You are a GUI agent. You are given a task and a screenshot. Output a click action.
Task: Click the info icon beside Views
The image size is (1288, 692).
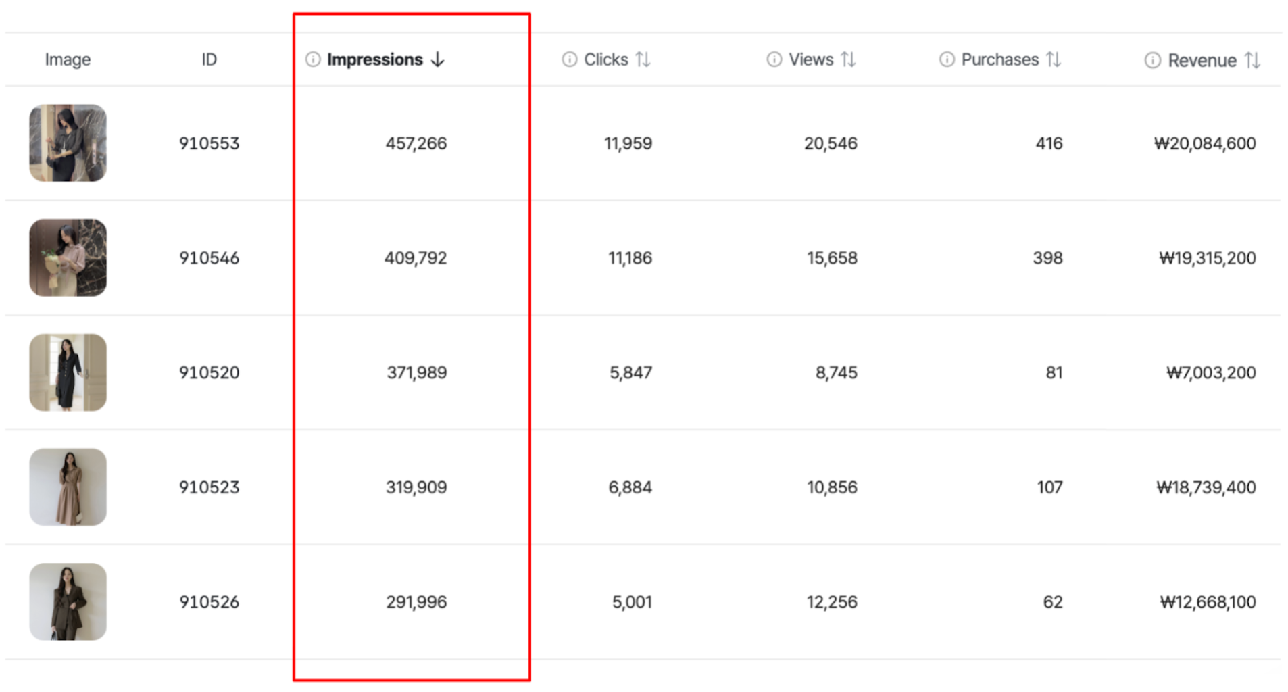tap(774, 59)
